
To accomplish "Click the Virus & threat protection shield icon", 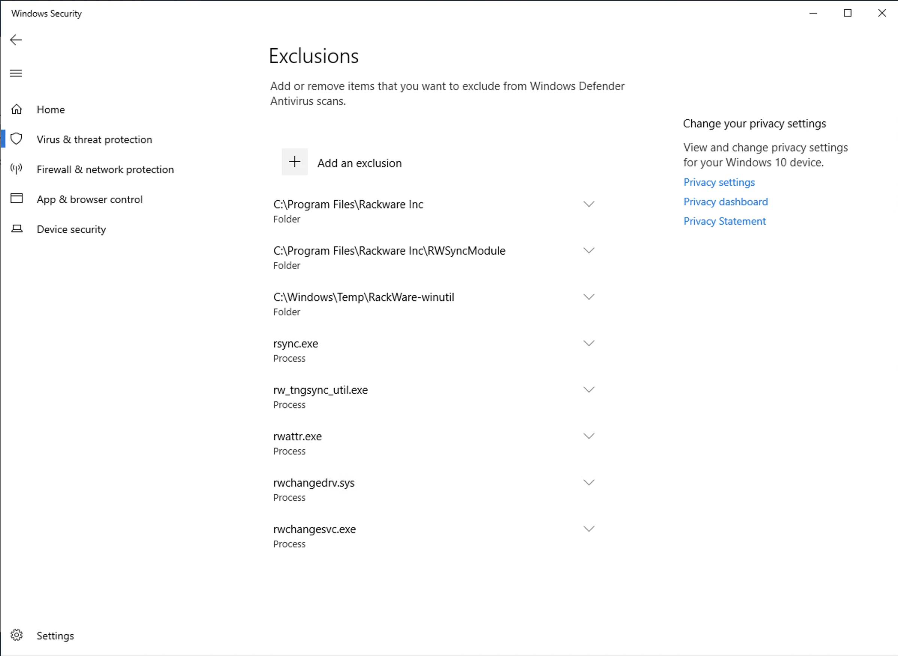I will point(17,139).
